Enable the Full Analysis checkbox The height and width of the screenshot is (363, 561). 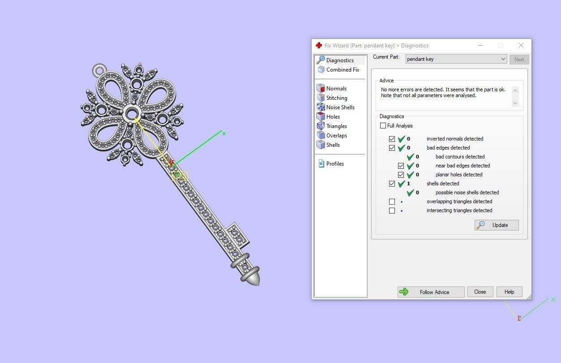[x=383, y=126]
